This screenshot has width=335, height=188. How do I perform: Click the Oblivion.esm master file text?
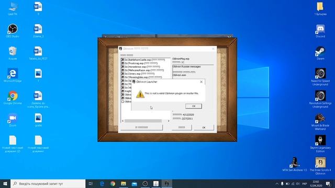pos(179,75)
